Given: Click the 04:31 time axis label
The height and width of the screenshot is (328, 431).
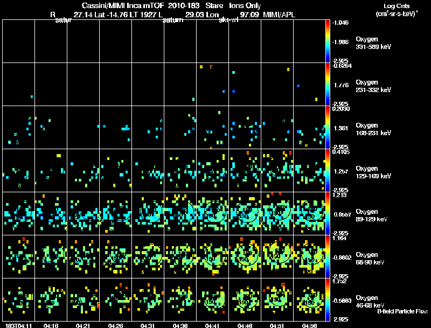Looking at the screenshot, I should (148, 325).
